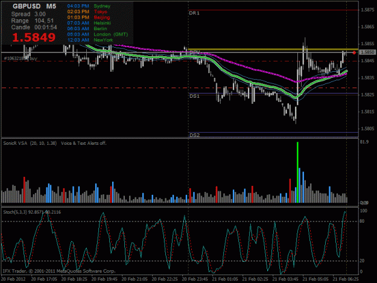377x283 pixels.
Task: Click the IFX Trader copyright text
Action: (59, 271)
